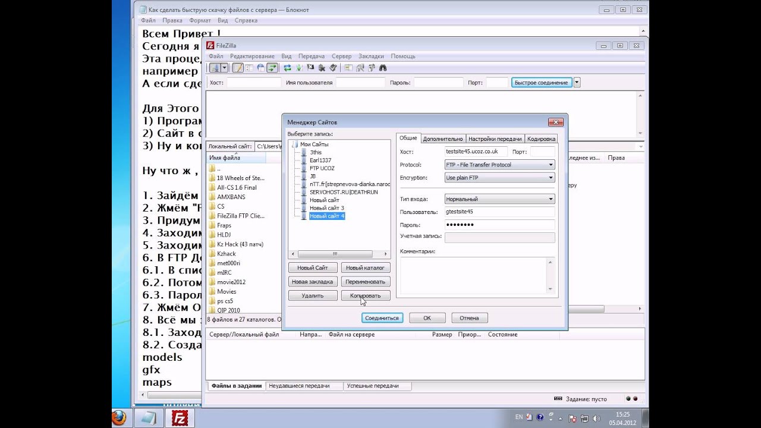761x428 pixels.
Task: Open the Файлы в задании queue tab
Action: 236,386
